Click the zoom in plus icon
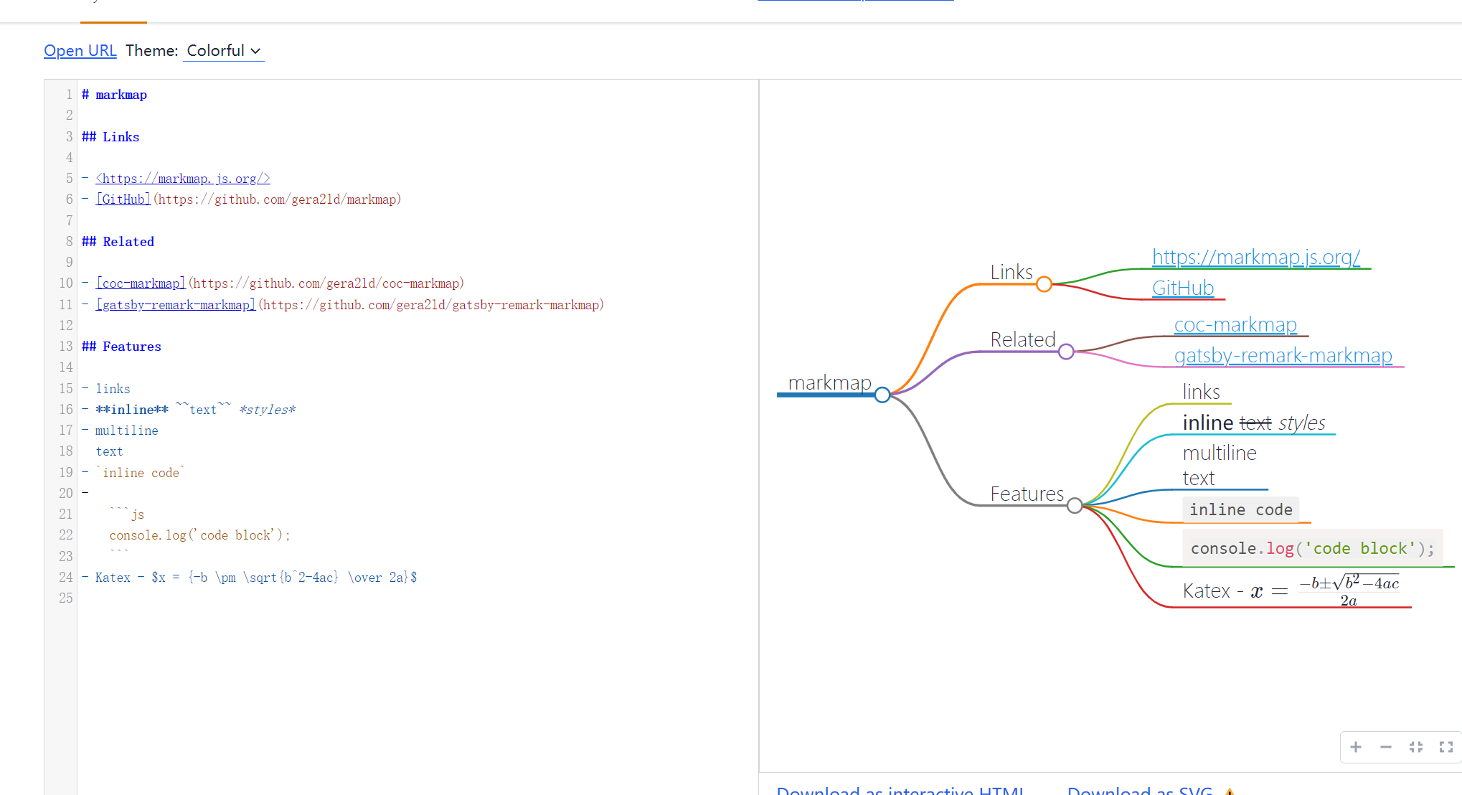This screenshot has width=1462, height=795. click(x=1355, y=747)
